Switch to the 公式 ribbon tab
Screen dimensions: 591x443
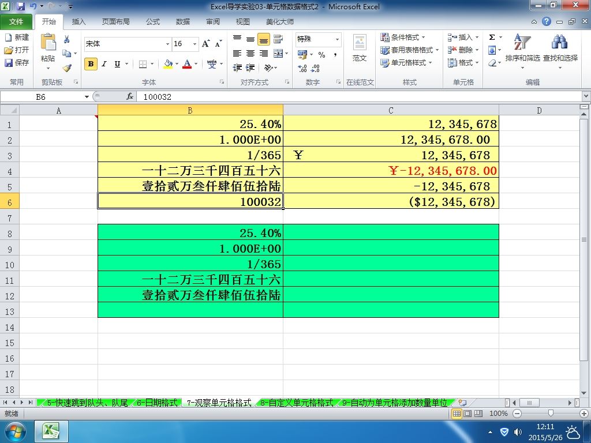pyautogui.click(x=152, y=22)
